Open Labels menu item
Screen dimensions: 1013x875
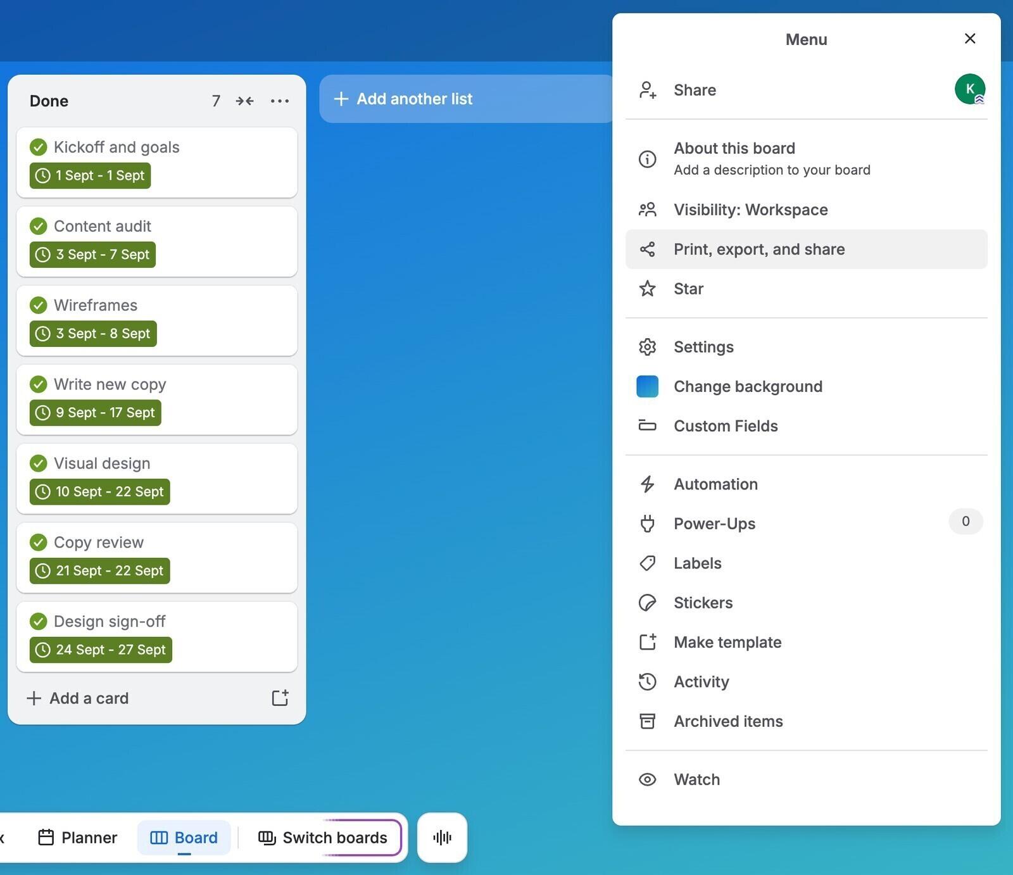(x=806, y=563)
